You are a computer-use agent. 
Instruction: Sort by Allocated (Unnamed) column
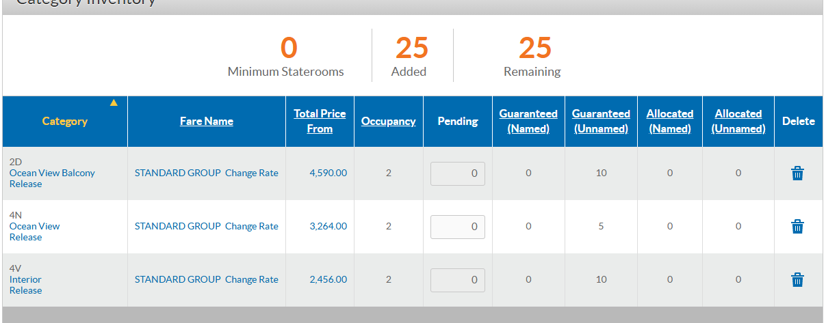738,121
